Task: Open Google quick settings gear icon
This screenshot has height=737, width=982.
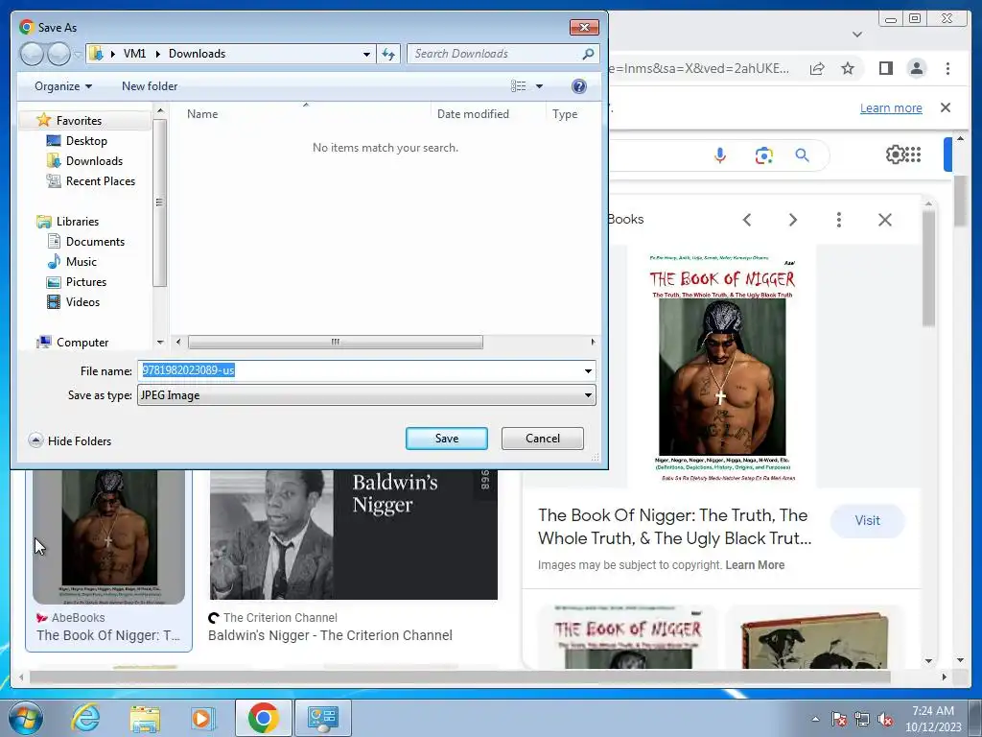Action: (895, 155)
